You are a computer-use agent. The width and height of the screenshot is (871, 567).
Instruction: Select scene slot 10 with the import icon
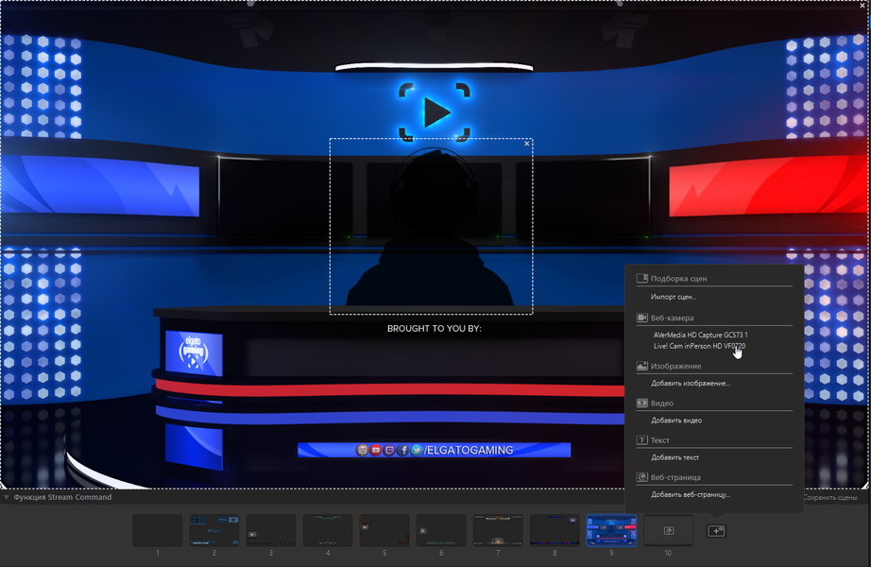[x=668, y=530]
